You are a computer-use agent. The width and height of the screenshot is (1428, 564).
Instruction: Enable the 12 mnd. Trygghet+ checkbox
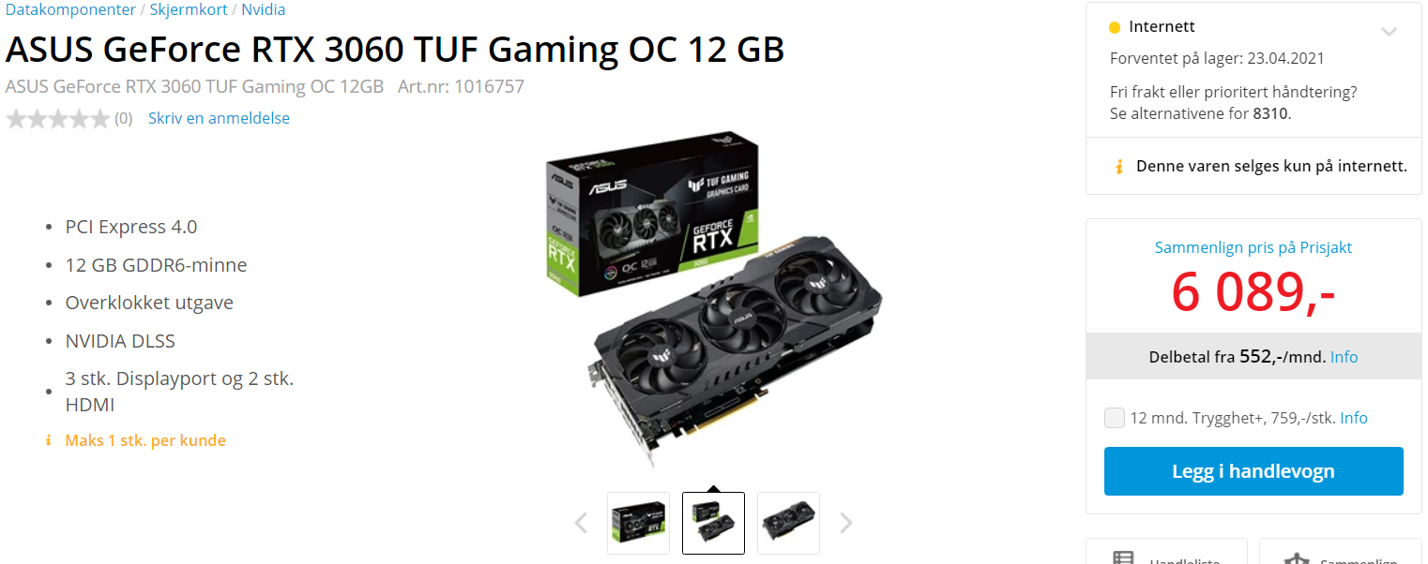pos(1115,418)
